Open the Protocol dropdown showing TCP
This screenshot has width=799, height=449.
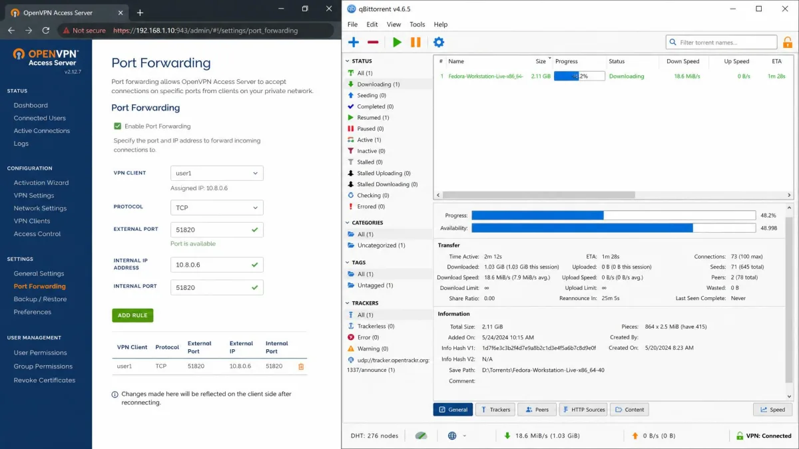click(x=217, y=208)
